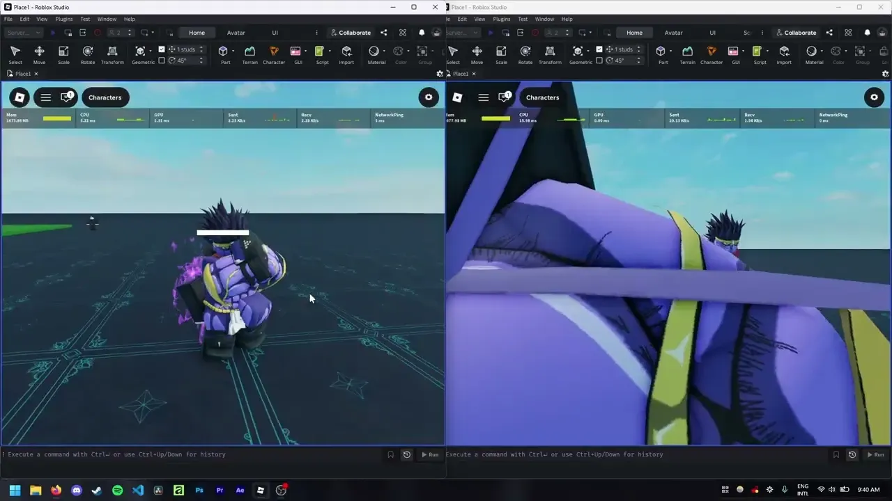Switch to the UI tab in left window
Screen dimensions: 892x501
(275, 33)
